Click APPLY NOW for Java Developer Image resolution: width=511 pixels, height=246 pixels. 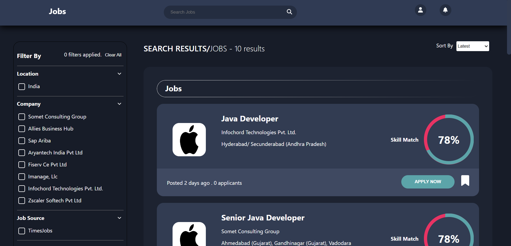(428, 182)
